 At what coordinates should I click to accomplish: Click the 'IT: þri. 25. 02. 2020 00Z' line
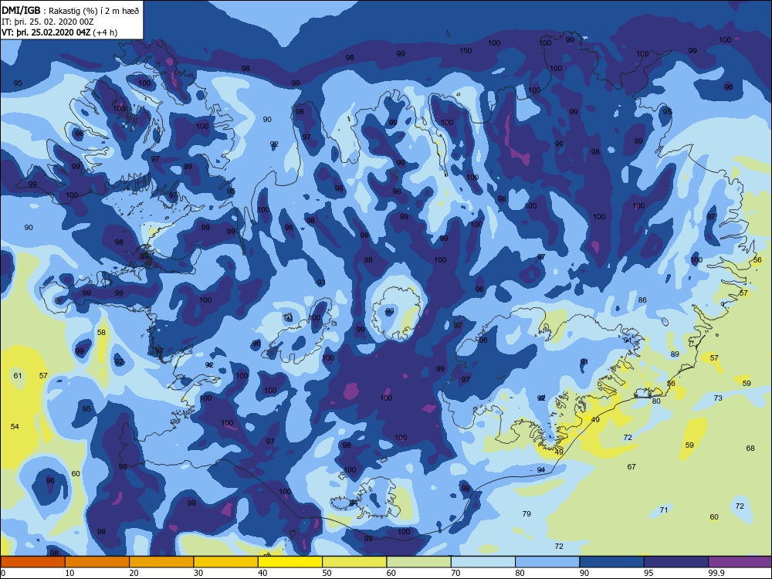(x=48, y=22)
